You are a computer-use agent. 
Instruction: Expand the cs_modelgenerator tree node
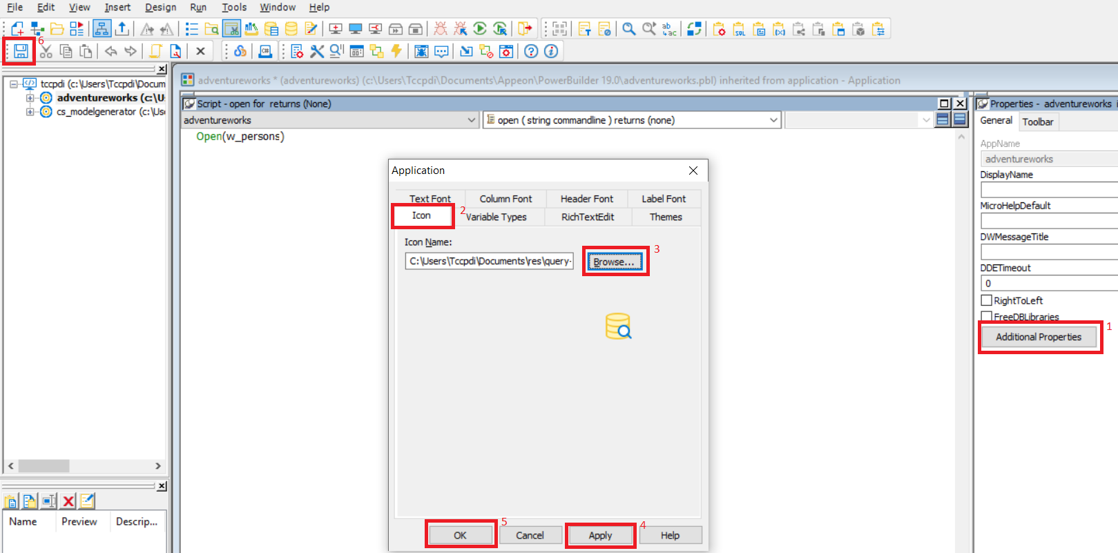coord(30,112)
